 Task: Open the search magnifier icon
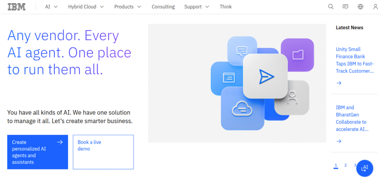click(331, 7)
